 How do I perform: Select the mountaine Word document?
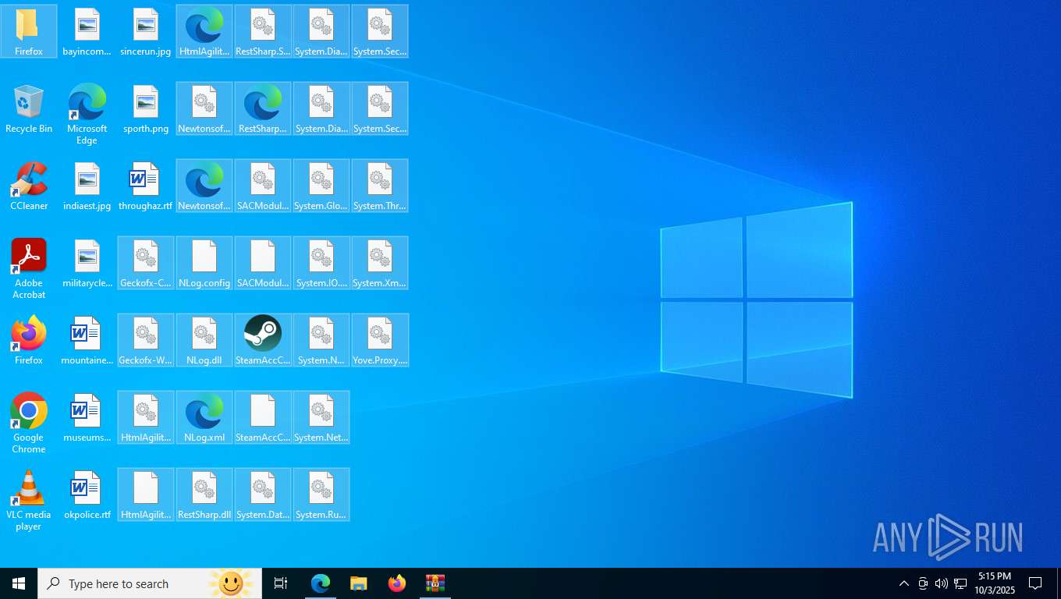pyautogui.click(x=87, y=341)
